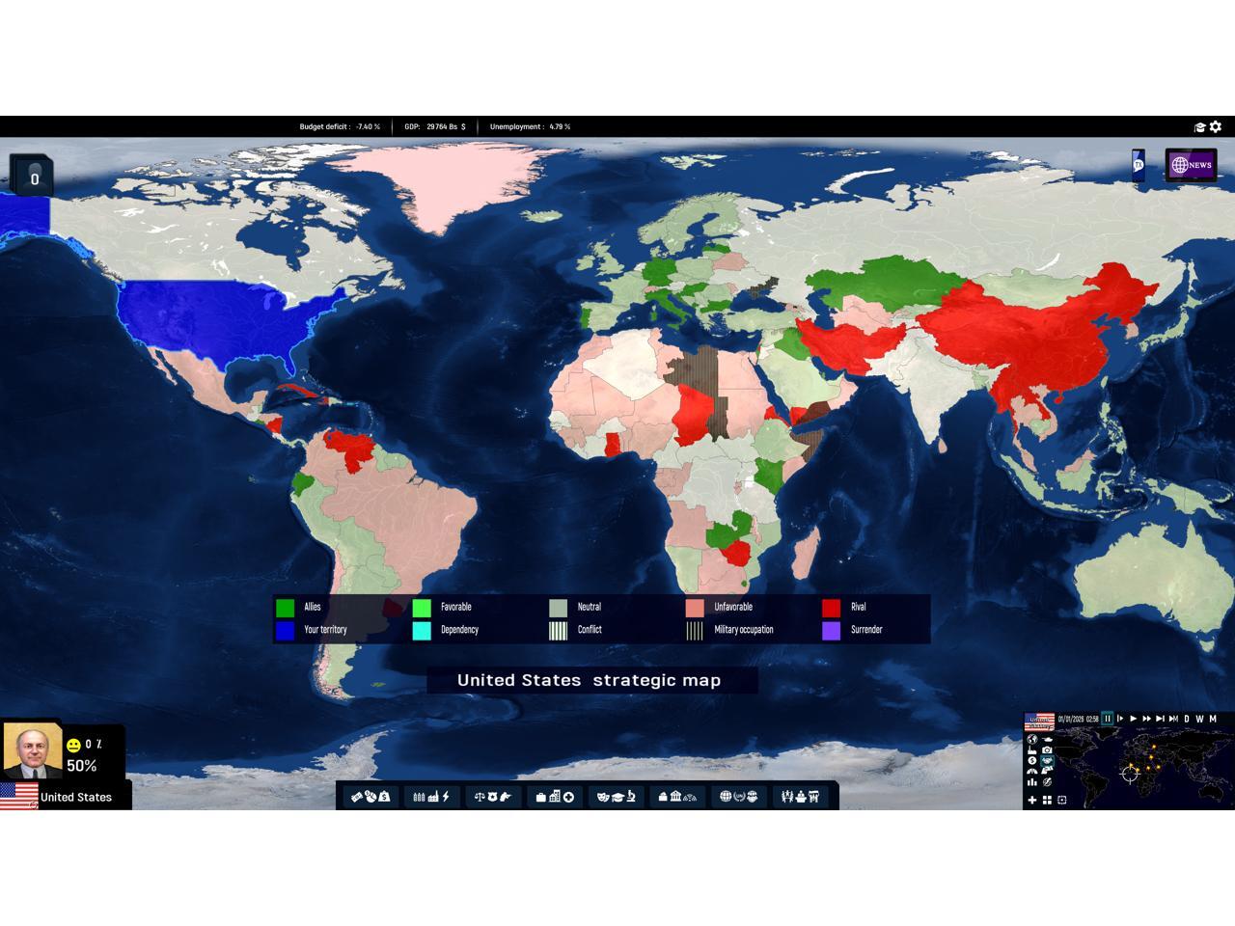
Task: Pause the game time
Action: 1108,719
